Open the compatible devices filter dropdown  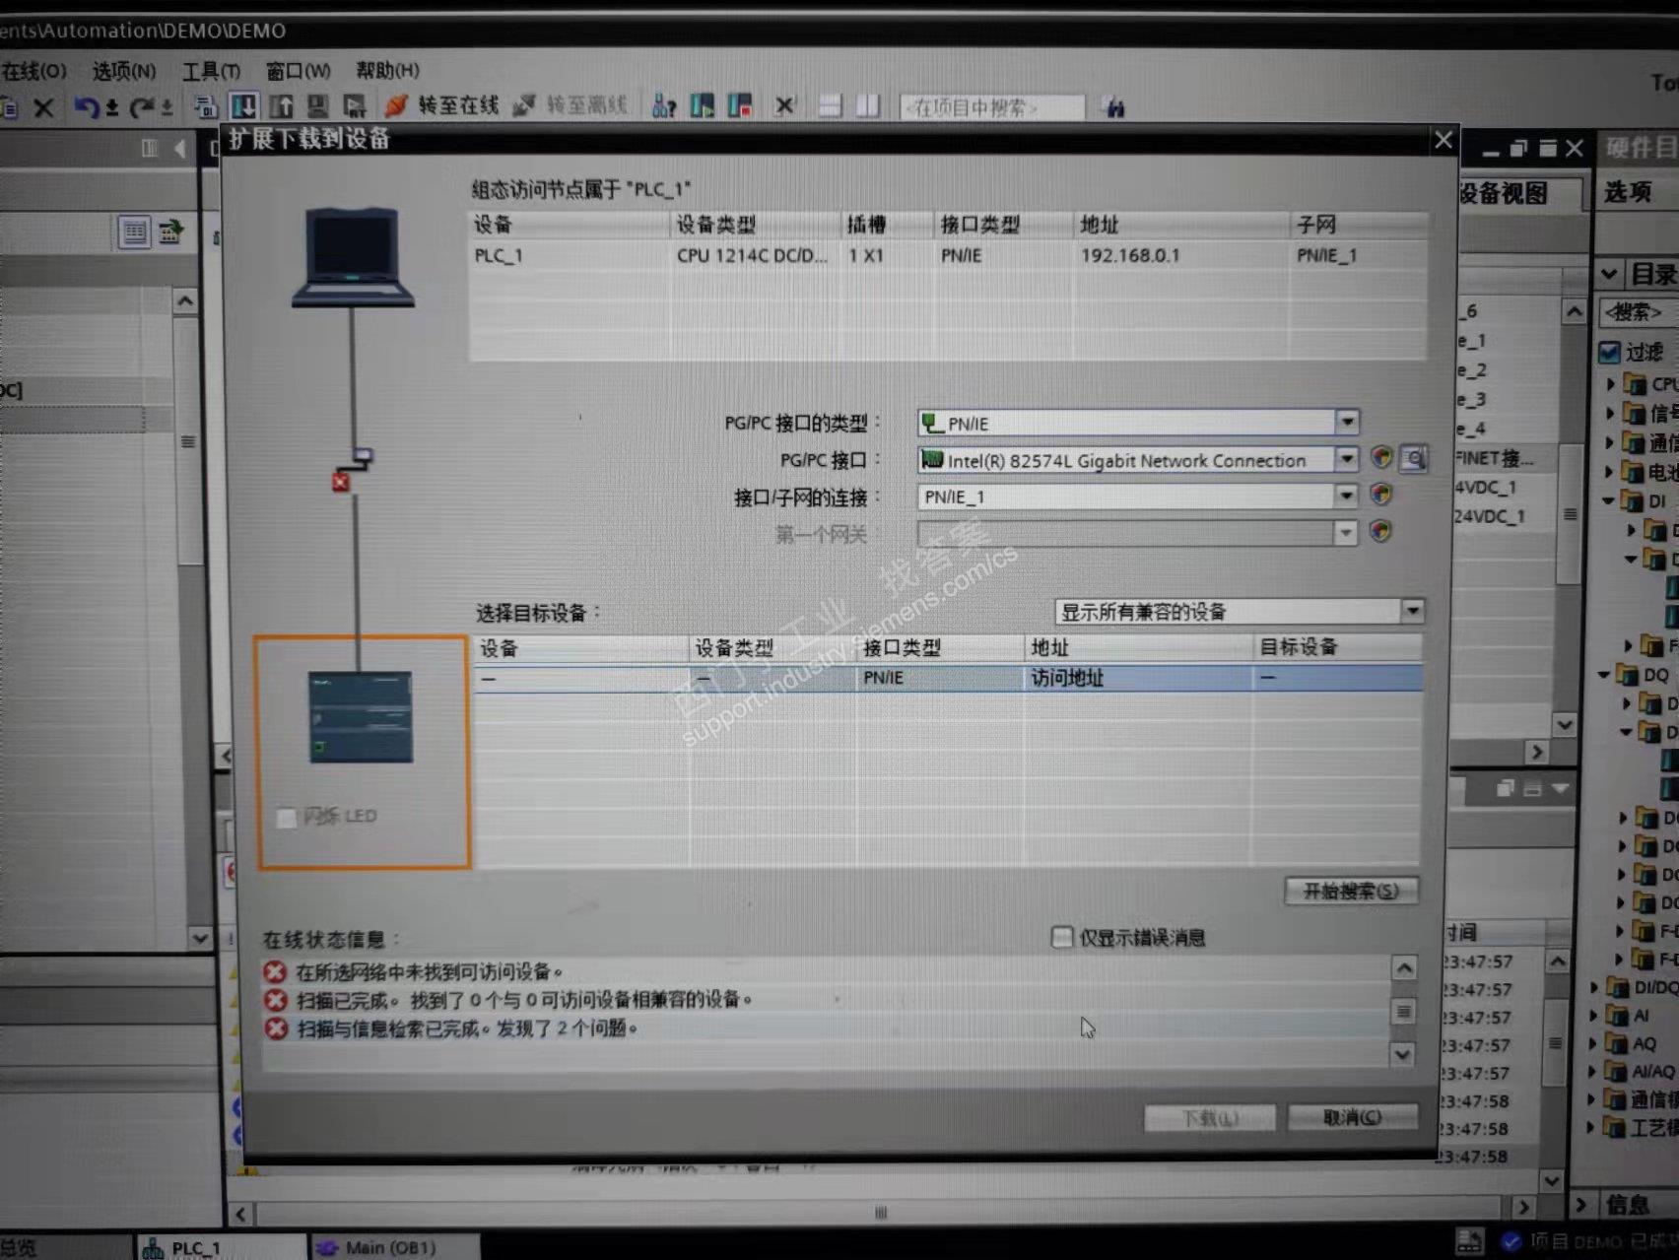click(1412, 611)
